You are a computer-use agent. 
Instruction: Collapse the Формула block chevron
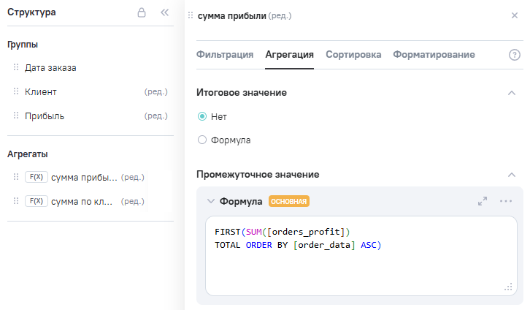(211, 201)
